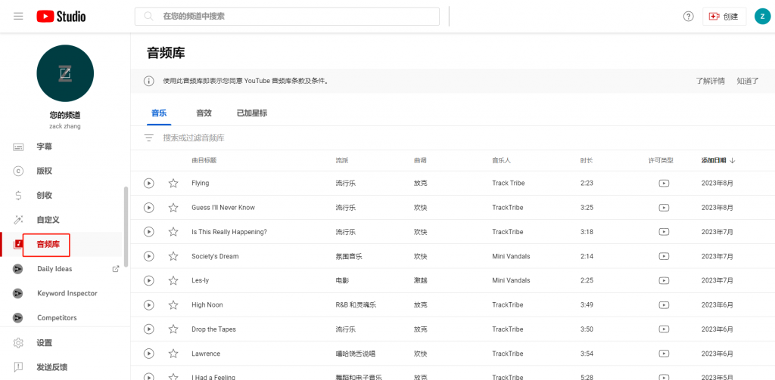Image resolution: width=775 pixels, height=380 pixels.
Task: Star the track Lawrence
Action: [x=173, y=354]
